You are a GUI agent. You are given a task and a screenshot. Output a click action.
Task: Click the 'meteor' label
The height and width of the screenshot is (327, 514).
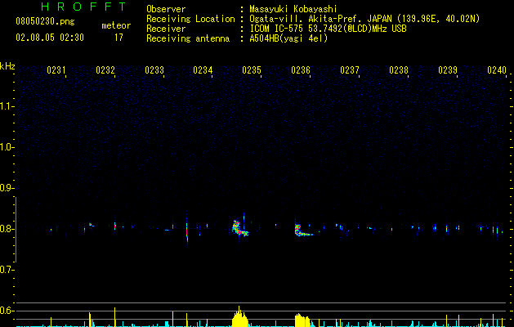pos(116,25)
